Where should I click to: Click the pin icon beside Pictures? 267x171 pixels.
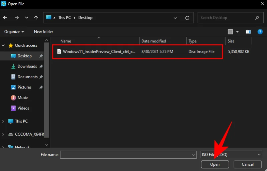coord(41,88)
